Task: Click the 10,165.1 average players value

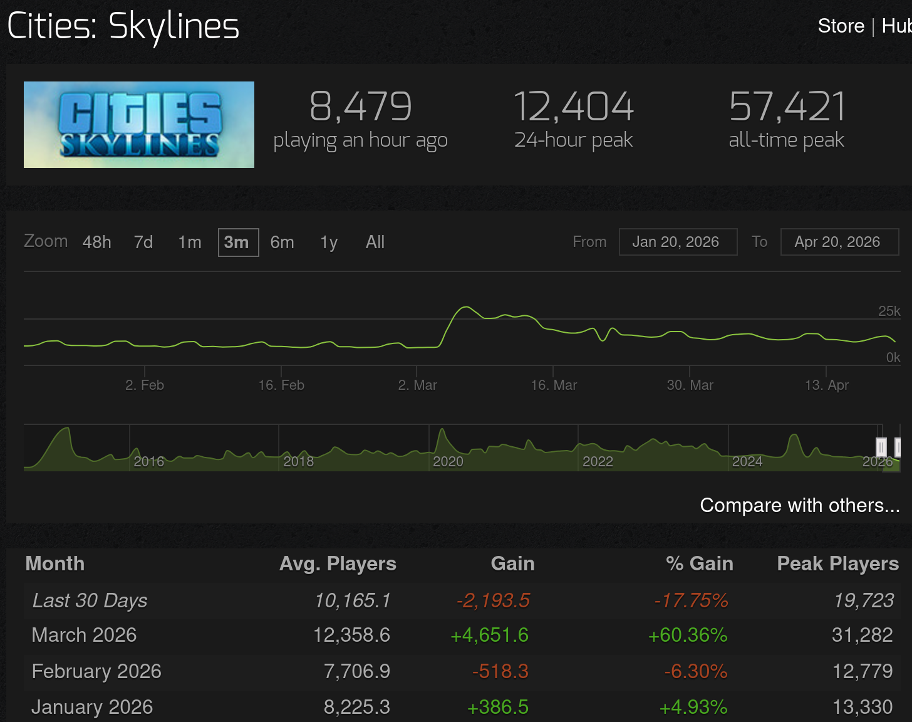Action: pos(353,600)
